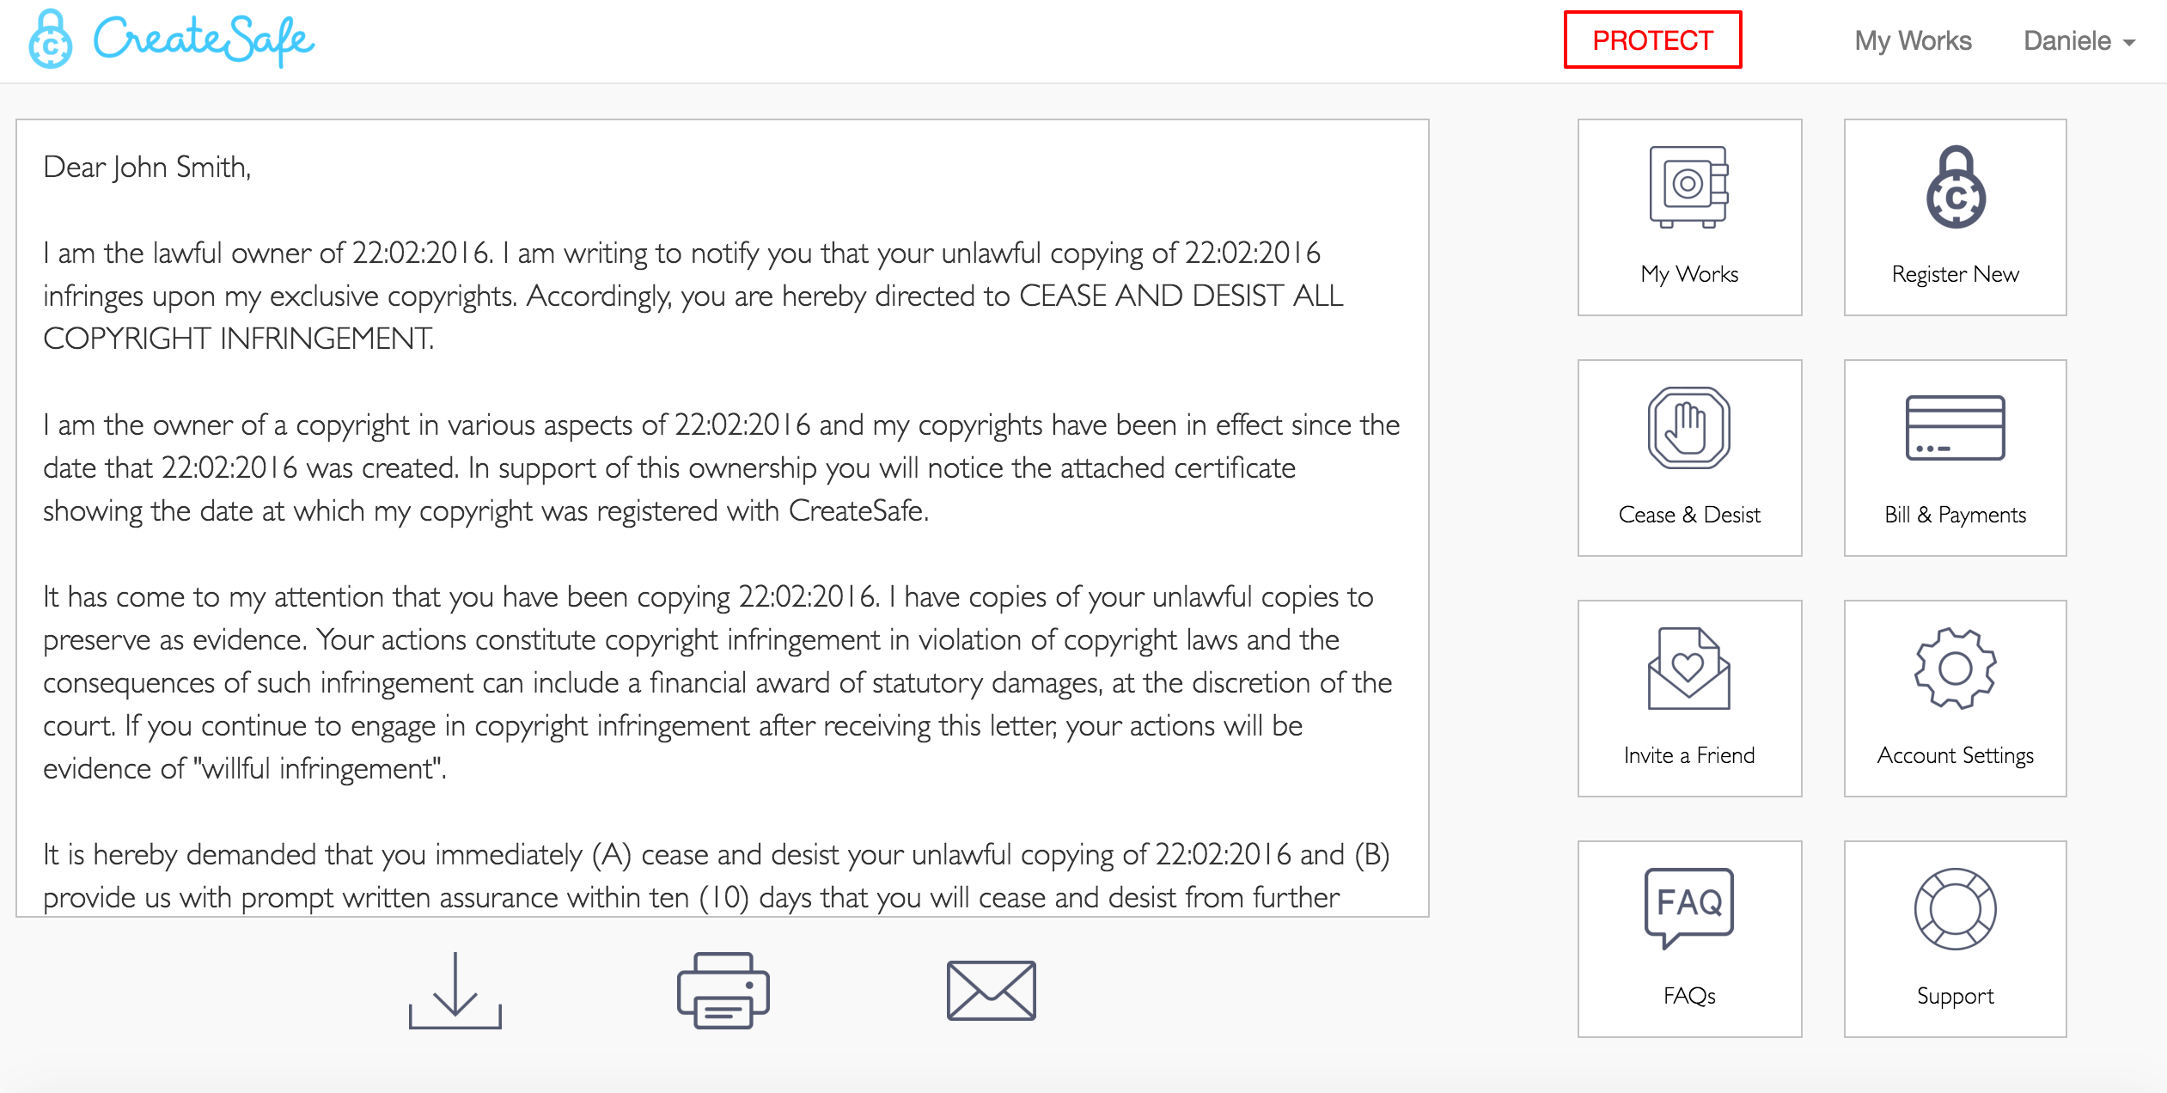The height and width of the screenshot is (1093, 2167).
Task: Open the Invite a Friend envelope icon
Action: click(x=1688, y=669)
